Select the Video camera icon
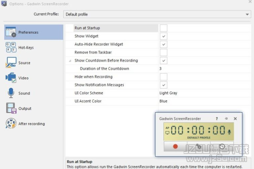This screenshot has height=169, width=254. (11, 78)
